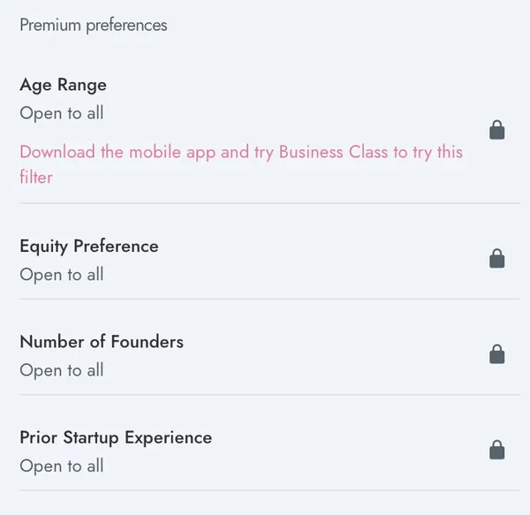
Task: Select the Number of Founders lock icon
Action: tap(496, 354)
